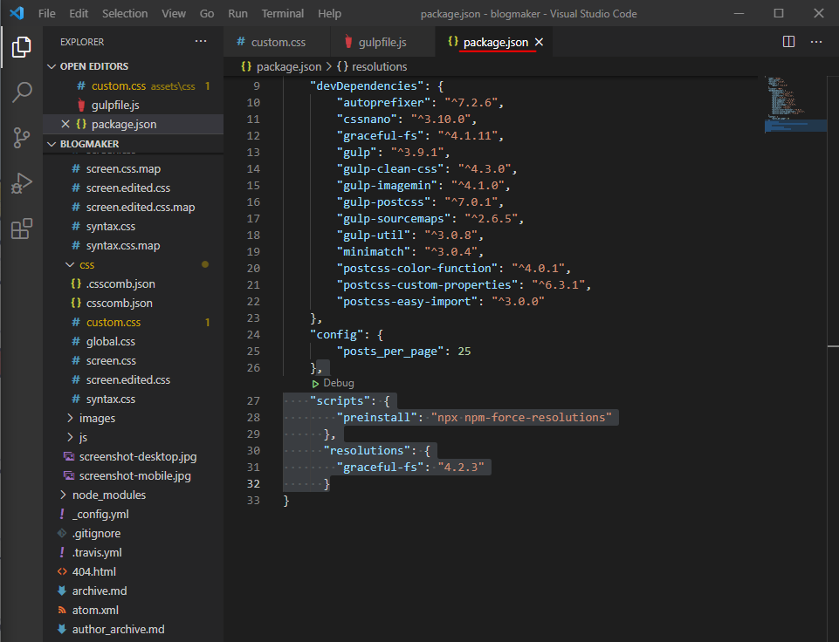
Task: Open csscomb.json file without leading dot
Action: click(134, 303)
